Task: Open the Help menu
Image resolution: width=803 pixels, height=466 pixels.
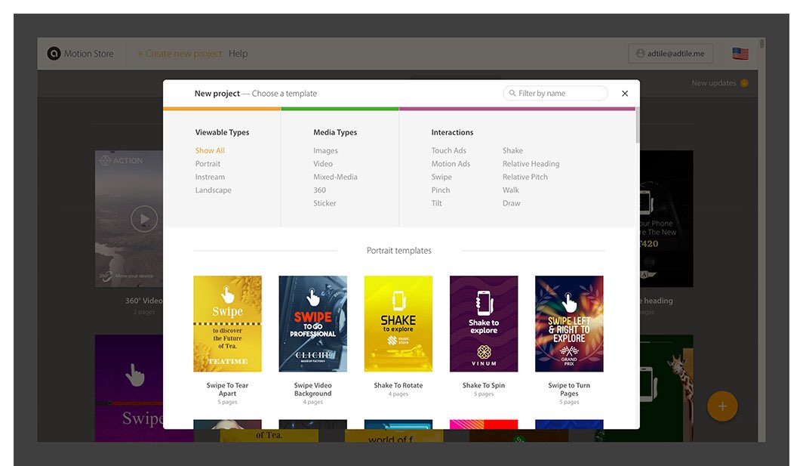Action: (238, 54)
